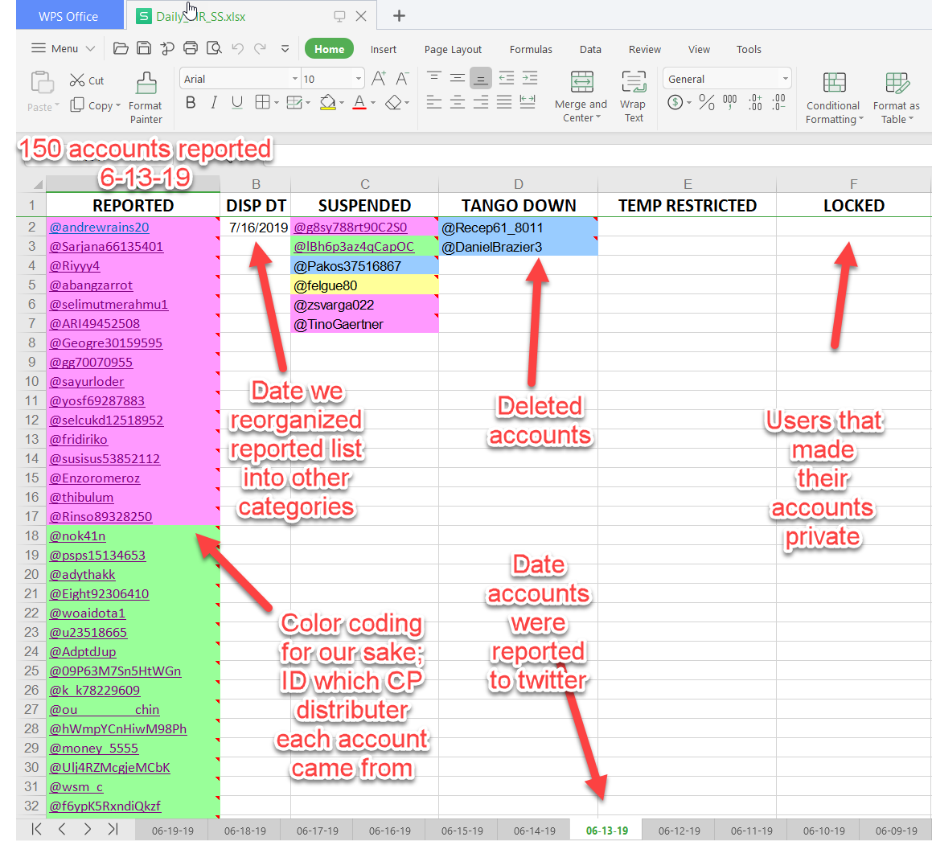Image resolution: width=932 pixels, height=841 pixels.
Task: Open the Formulas ribbon tab
Action: tap(531, 49)
